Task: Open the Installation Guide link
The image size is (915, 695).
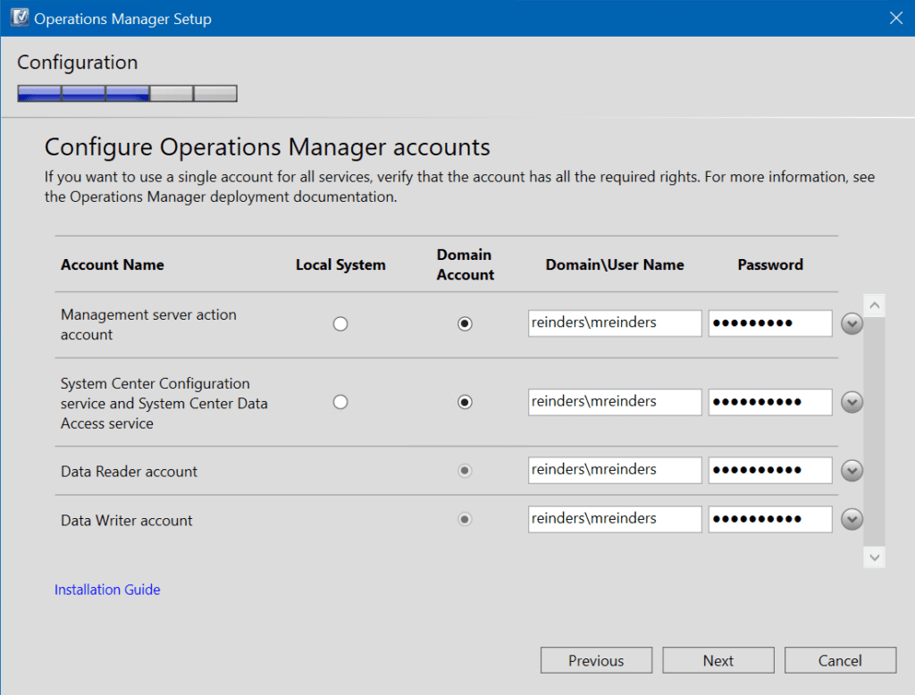Action: pos(107,590)
